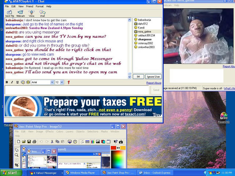
Task: Click in the chat message input field
Action: 77,90
